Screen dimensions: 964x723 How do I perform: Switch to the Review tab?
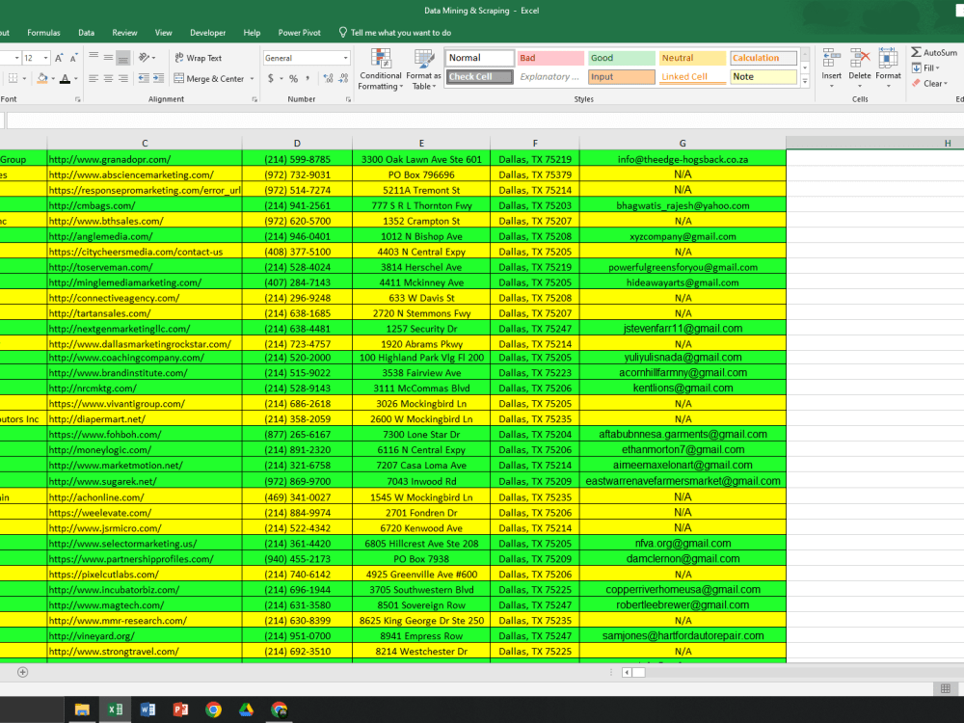tap(124, 33)
